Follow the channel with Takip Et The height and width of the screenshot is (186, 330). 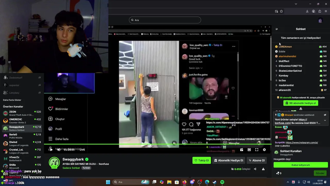coord(202,160)
